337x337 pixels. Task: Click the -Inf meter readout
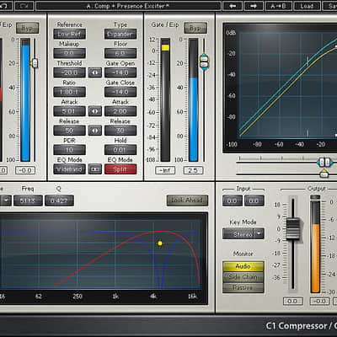(x=165, y=170)
